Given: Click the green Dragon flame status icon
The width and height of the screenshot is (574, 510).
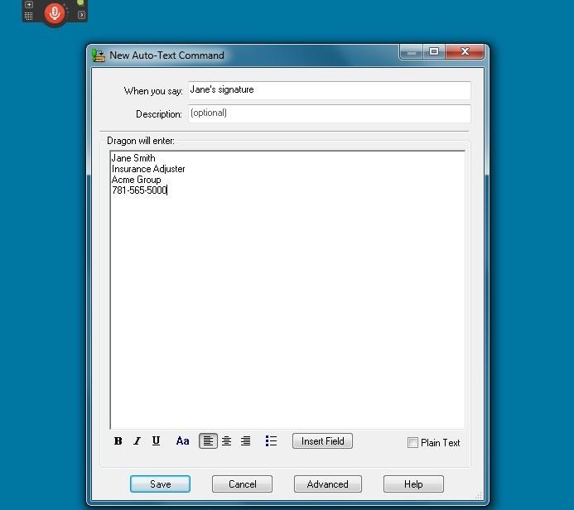Looking at the screenshot, I should (80, 2).
